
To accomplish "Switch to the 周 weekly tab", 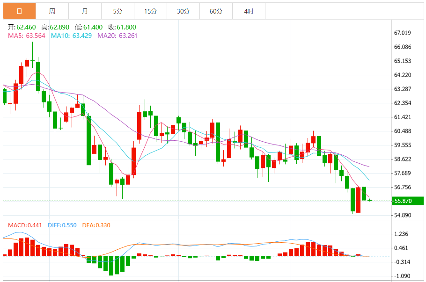I will point(52,11).
